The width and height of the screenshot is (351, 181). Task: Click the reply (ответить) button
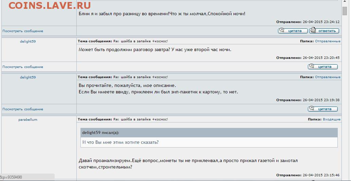click(324, 31)
